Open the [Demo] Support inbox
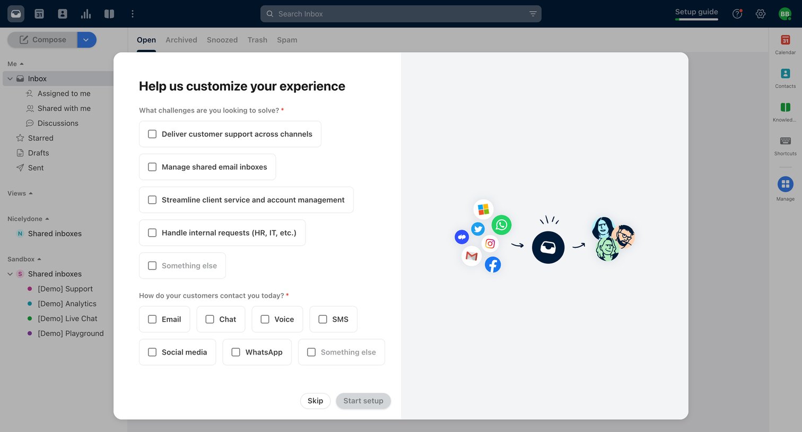Viewport: 802px width, 432px height. [x=65, y=289]
